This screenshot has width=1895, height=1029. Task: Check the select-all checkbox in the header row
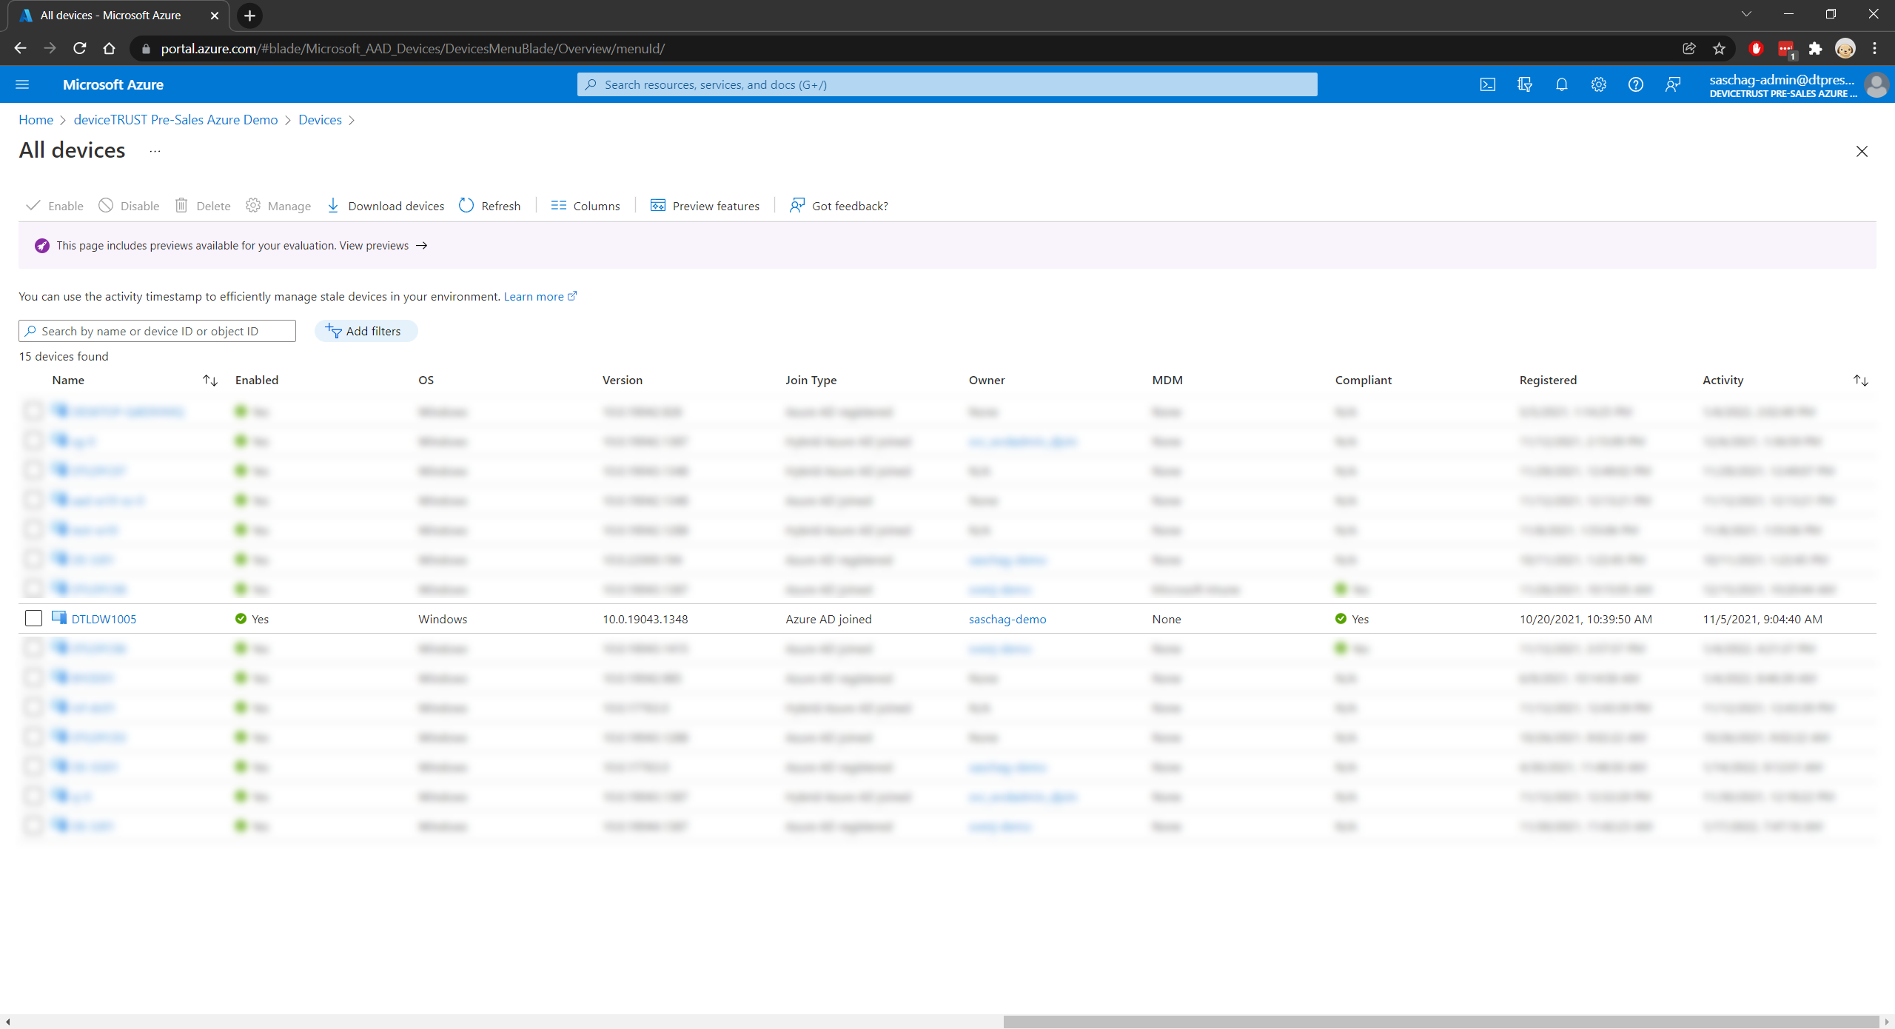[x=33, y=380]
